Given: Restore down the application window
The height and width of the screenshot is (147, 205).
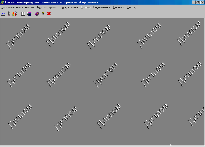Looking at the screenshot, I should tap(198, 2).
